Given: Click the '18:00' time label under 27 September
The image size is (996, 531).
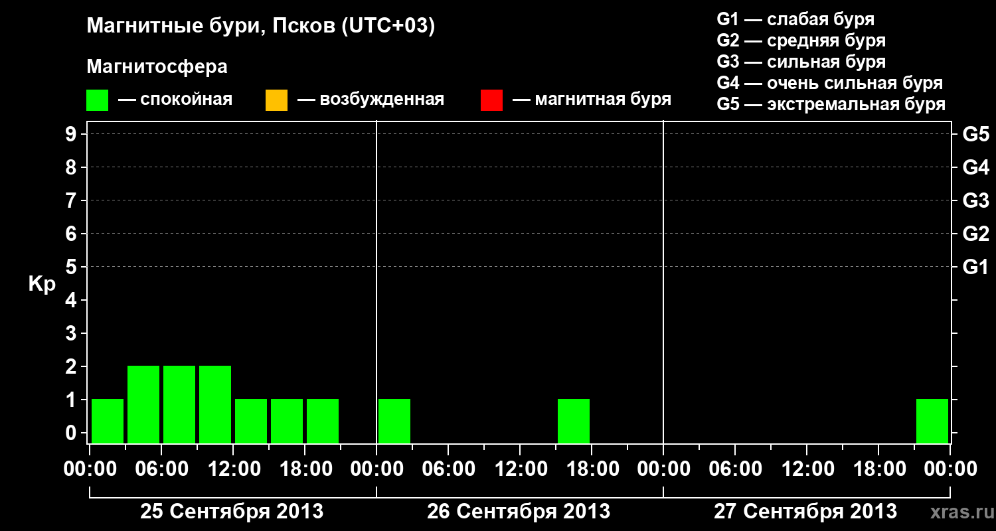Looking at the screenshot, I should pyautogui.click(x=878, y=469).
